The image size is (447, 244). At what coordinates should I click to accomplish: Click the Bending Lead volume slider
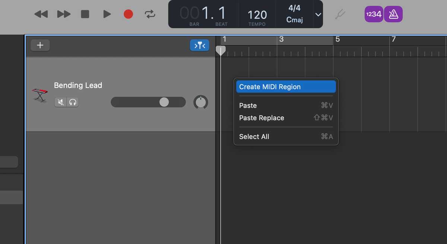tap(164, 102)
